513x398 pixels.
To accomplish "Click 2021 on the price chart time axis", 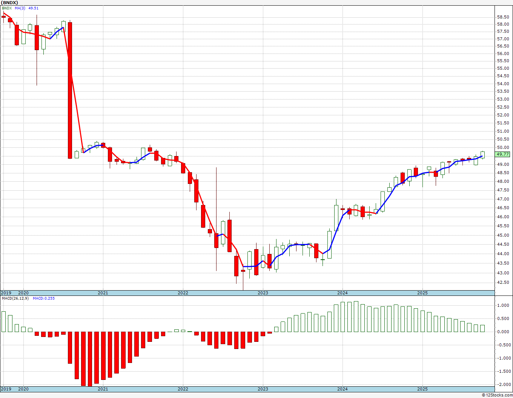I will (103, 293).
